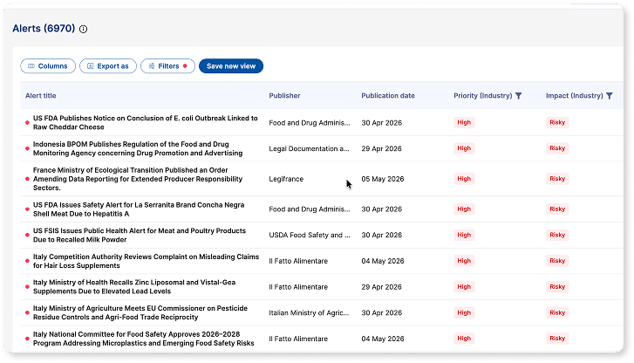Sort by the Publisher column header
The width and height of the screenshot is (634, 363).
click(x=284, y=96)
